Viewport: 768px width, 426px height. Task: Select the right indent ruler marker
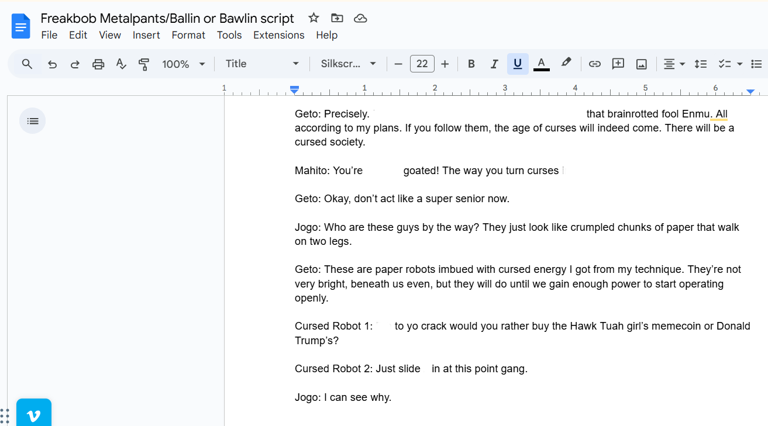750,92
